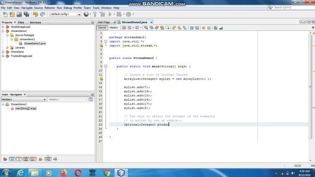Click the Find Selection magnifier icon
Screen dimensions: 315x177
[x=146, y=28]
